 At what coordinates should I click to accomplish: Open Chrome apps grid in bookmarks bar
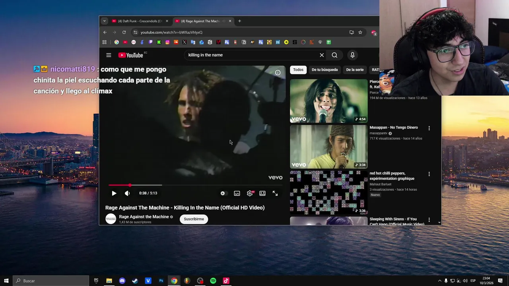(105, 42)
